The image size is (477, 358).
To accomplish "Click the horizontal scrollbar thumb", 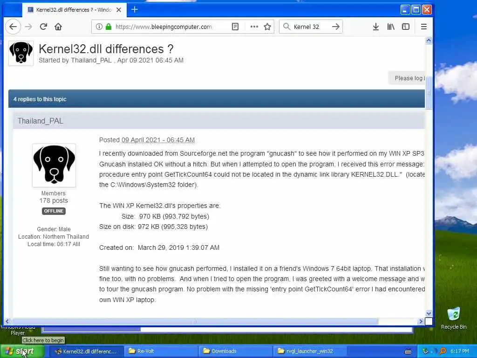I will coord(195,321).
